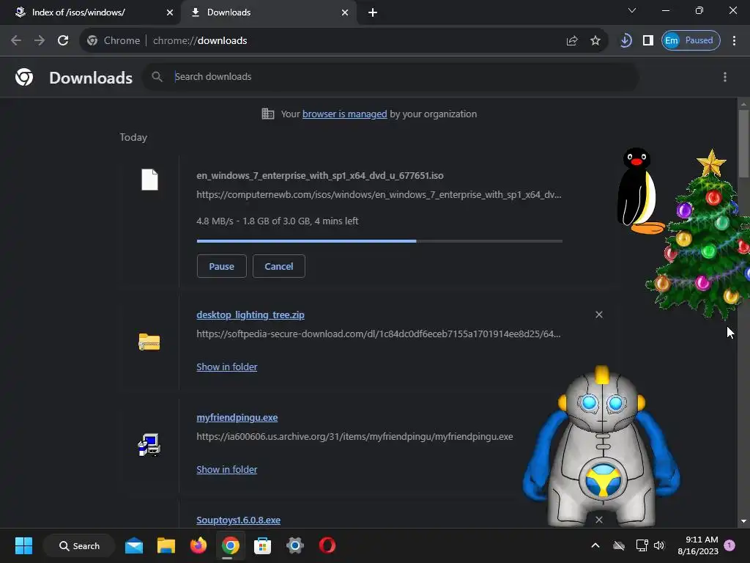Toggle the side panel icon
750x563 pixels.
click(648, 41)
